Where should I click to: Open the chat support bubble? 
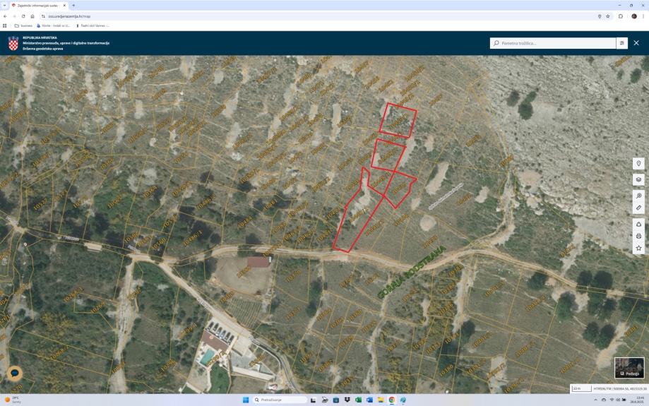[x=15, y=374]
